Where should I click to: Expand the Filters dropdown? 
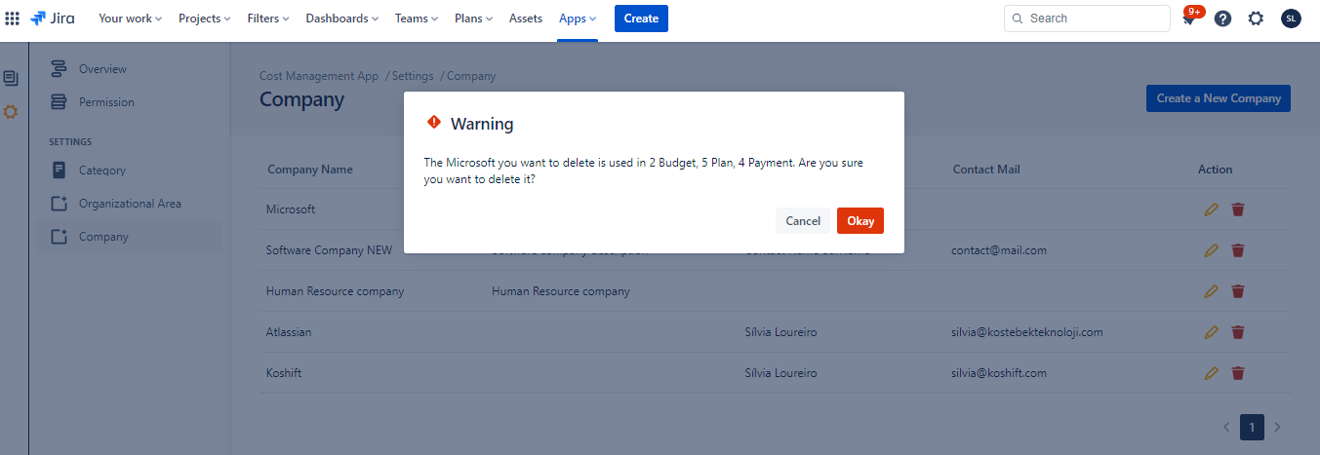[268, 19]
